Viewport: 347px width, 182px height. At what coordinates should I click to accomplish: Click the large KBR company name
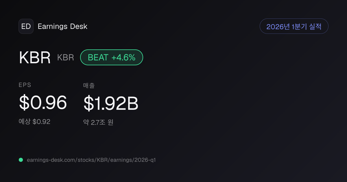tap(35, 57)
